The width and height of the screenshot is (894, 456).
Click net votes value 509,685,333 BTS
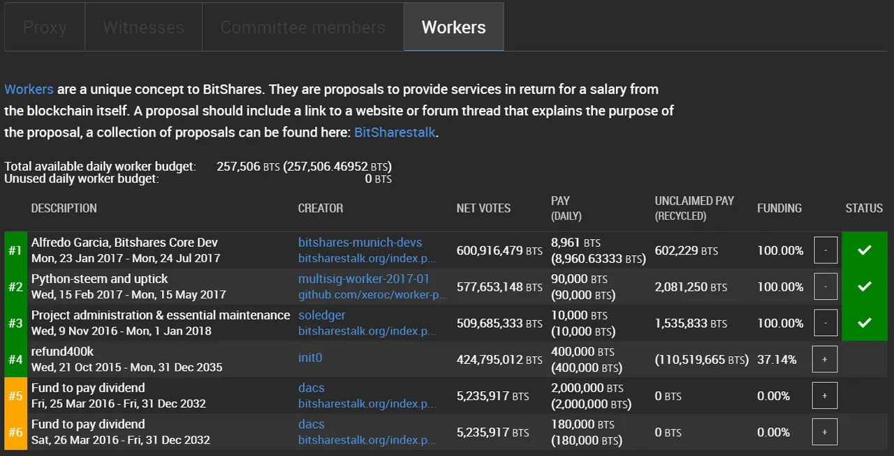499,323
